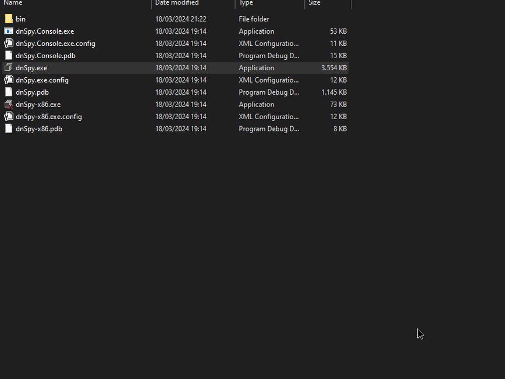Open the bin folder icon

[x=9, y=19]
